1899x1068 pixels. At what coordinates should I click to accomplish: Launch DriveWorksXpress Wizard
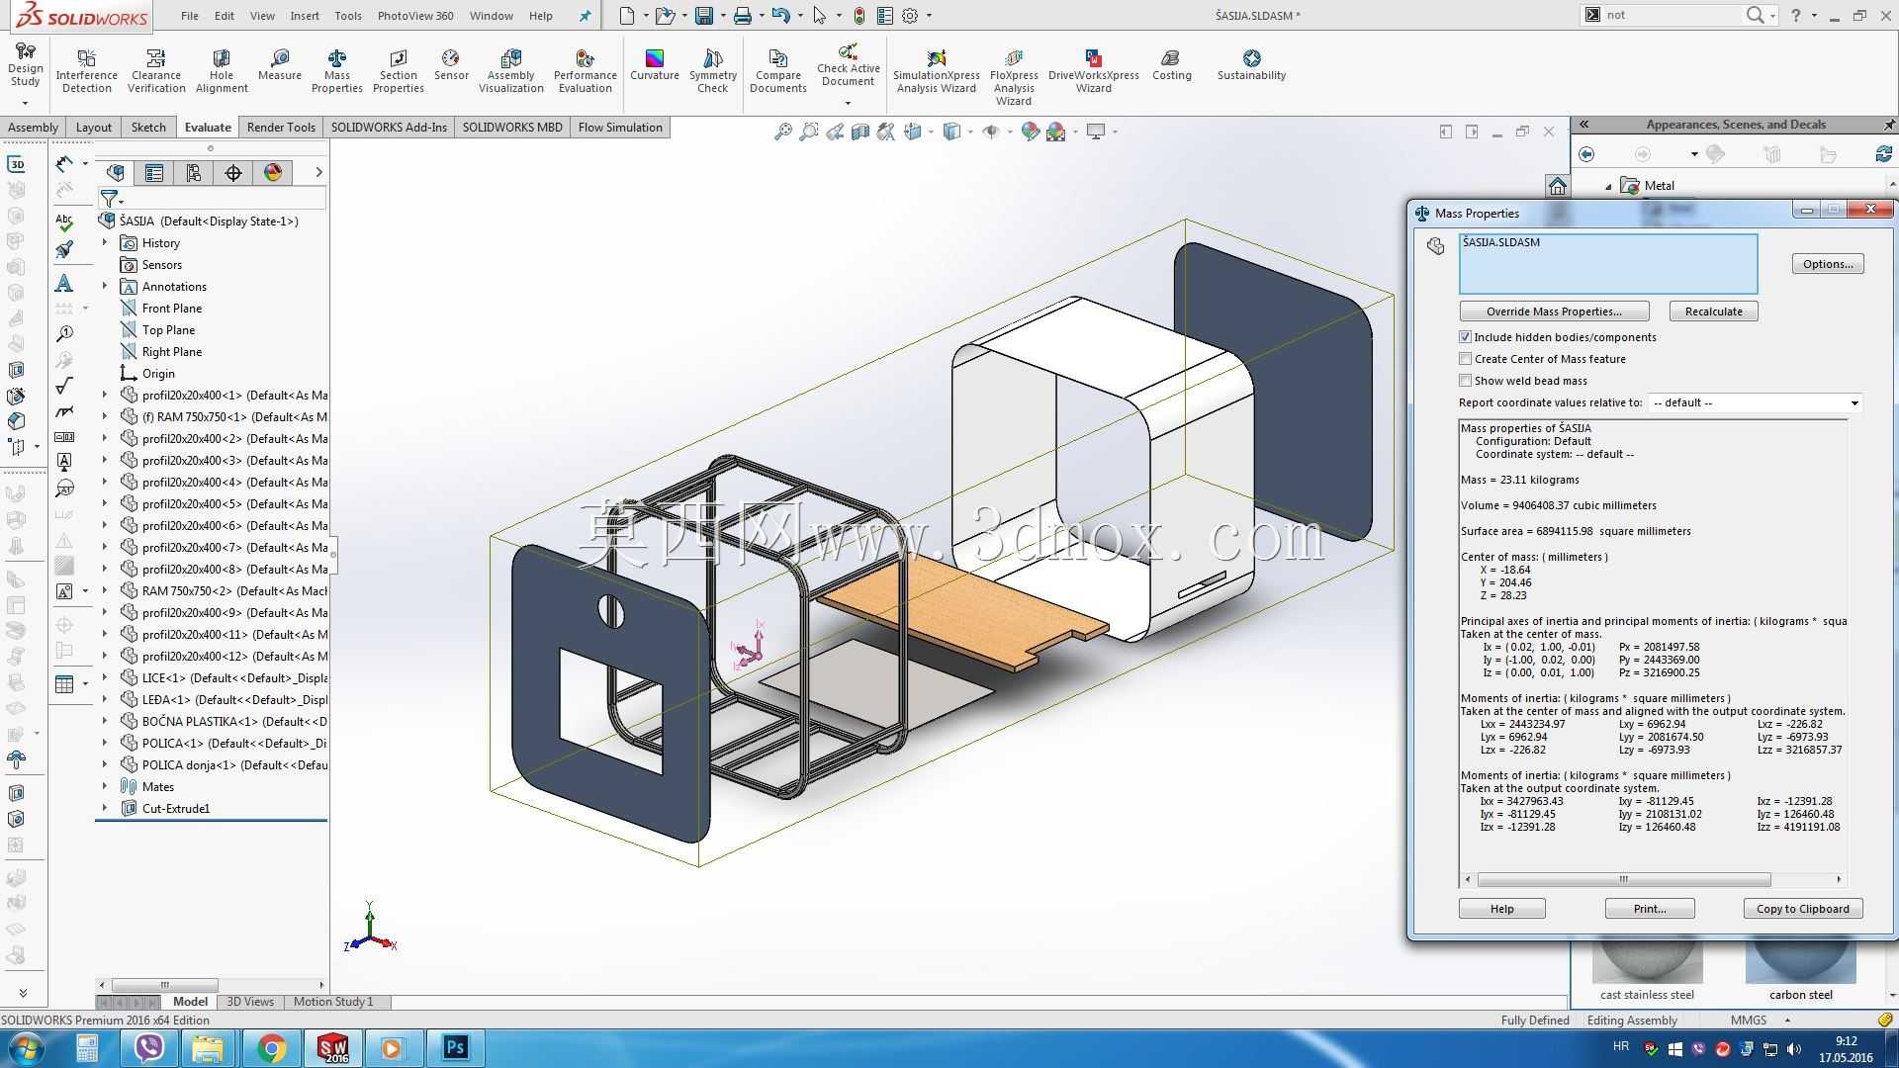click(x=1094, y=71)
